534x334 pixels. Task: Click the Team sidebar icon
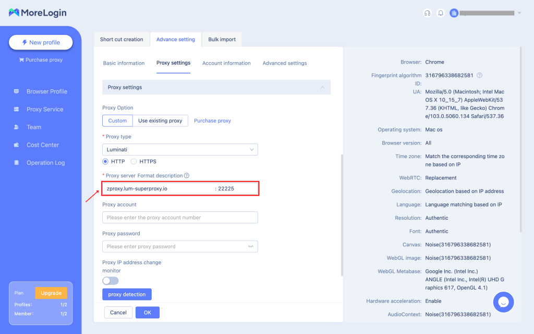click(x=16, y=127)
